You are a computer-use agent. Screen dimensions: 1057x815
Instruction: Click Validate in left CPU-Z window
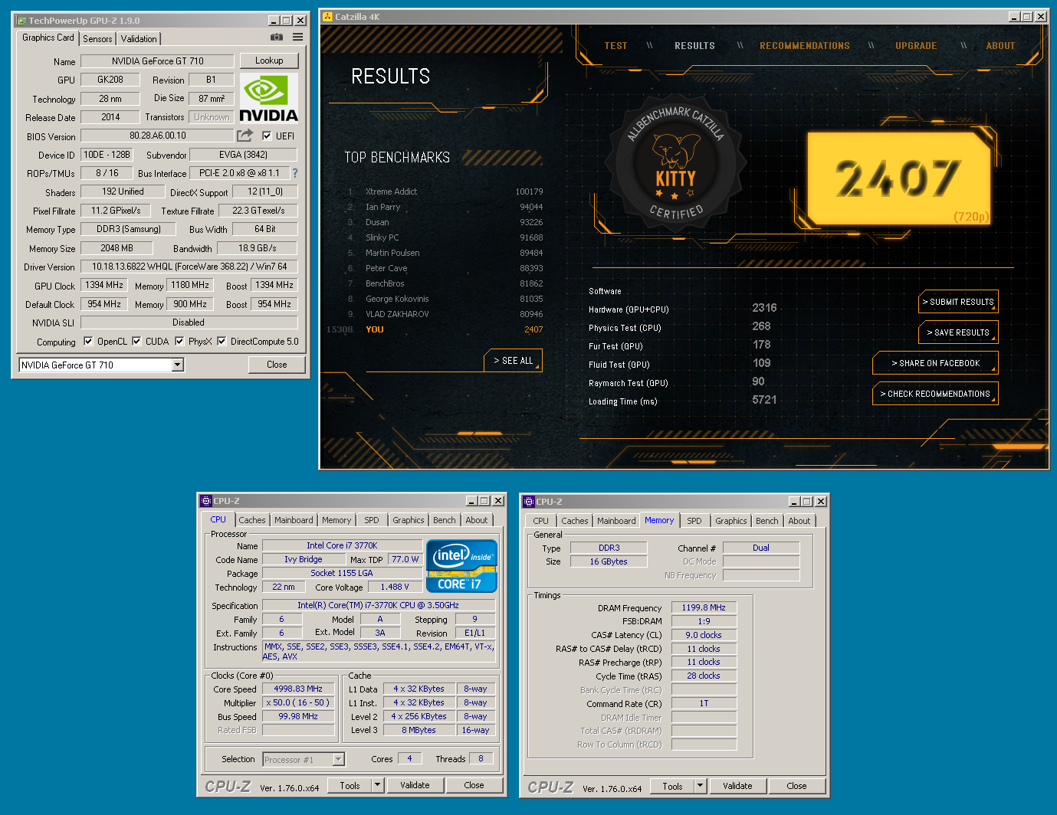pyautogui.click(x=415, y=785)
